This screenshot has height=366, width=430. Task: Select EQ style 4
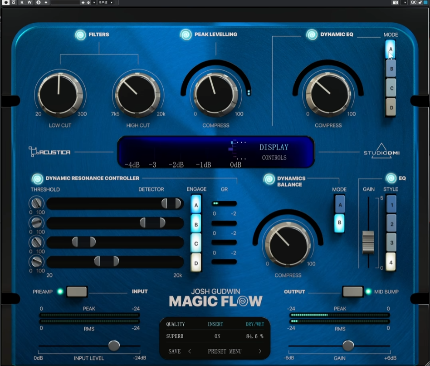(391, 262)
